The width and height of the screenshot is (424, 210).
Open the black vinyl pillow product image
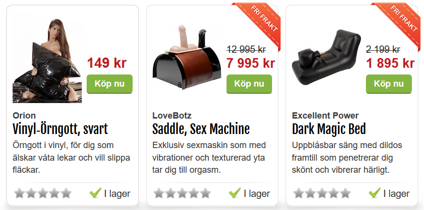47,60
